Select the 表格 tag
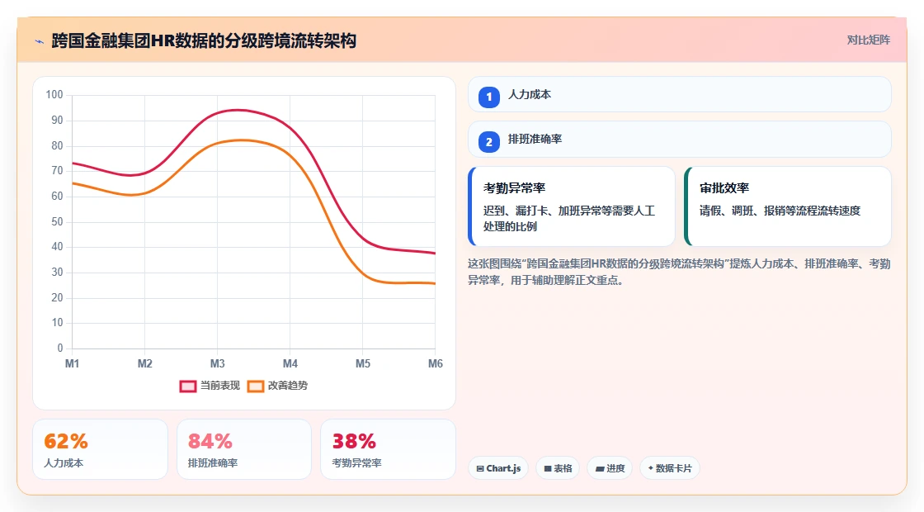The width and height of the screenshot is (924, 512). [x=558, y=468]
